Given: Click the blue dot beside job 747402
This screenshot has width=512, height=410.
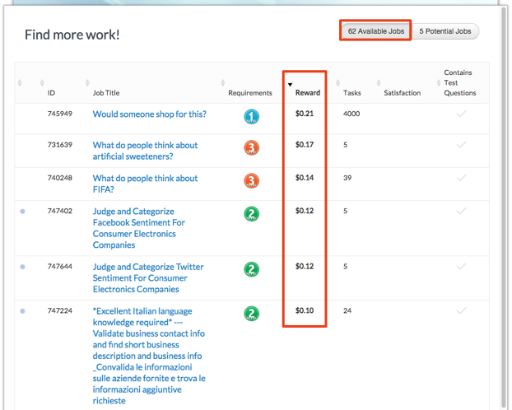Looking at the screenshot, I should 22,212.
